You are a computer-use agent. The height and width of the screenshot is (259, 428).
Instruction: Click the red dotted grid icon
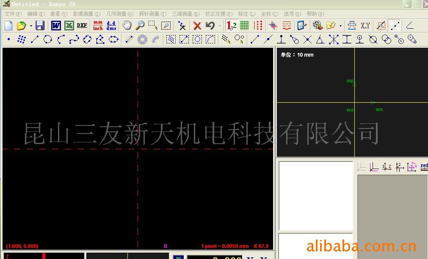[258, 26]
